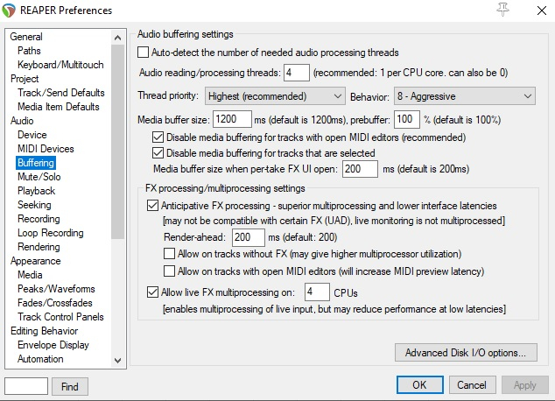555x401 pixels.
Task: Uncheck disable media buffering for selected tracks
Action: (158, 152)
